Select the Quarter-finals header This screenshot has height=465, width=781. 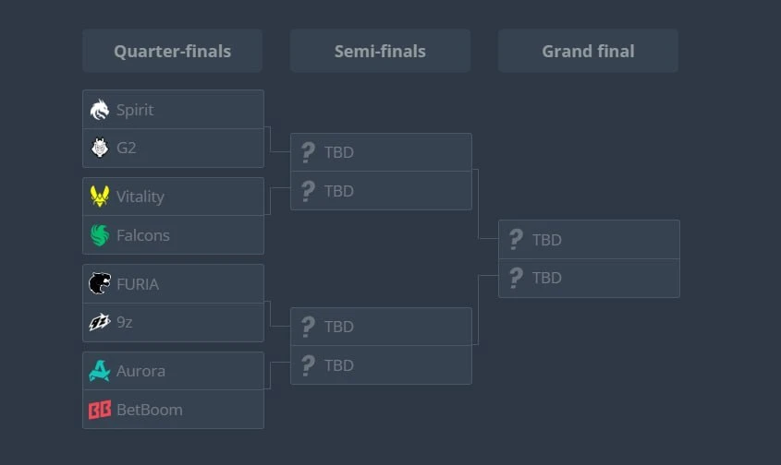(172, 51)
